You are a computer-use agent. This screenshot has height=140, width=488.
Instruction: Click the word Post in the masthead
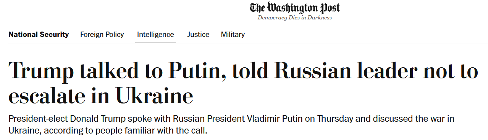click(328, 8)
